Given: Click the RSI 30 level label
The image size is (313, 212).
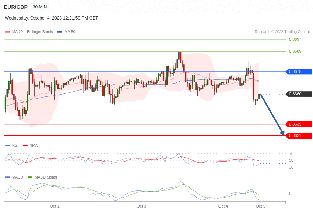Looking at the screenshot, I should pyautogui.click(x=291, y=167).
